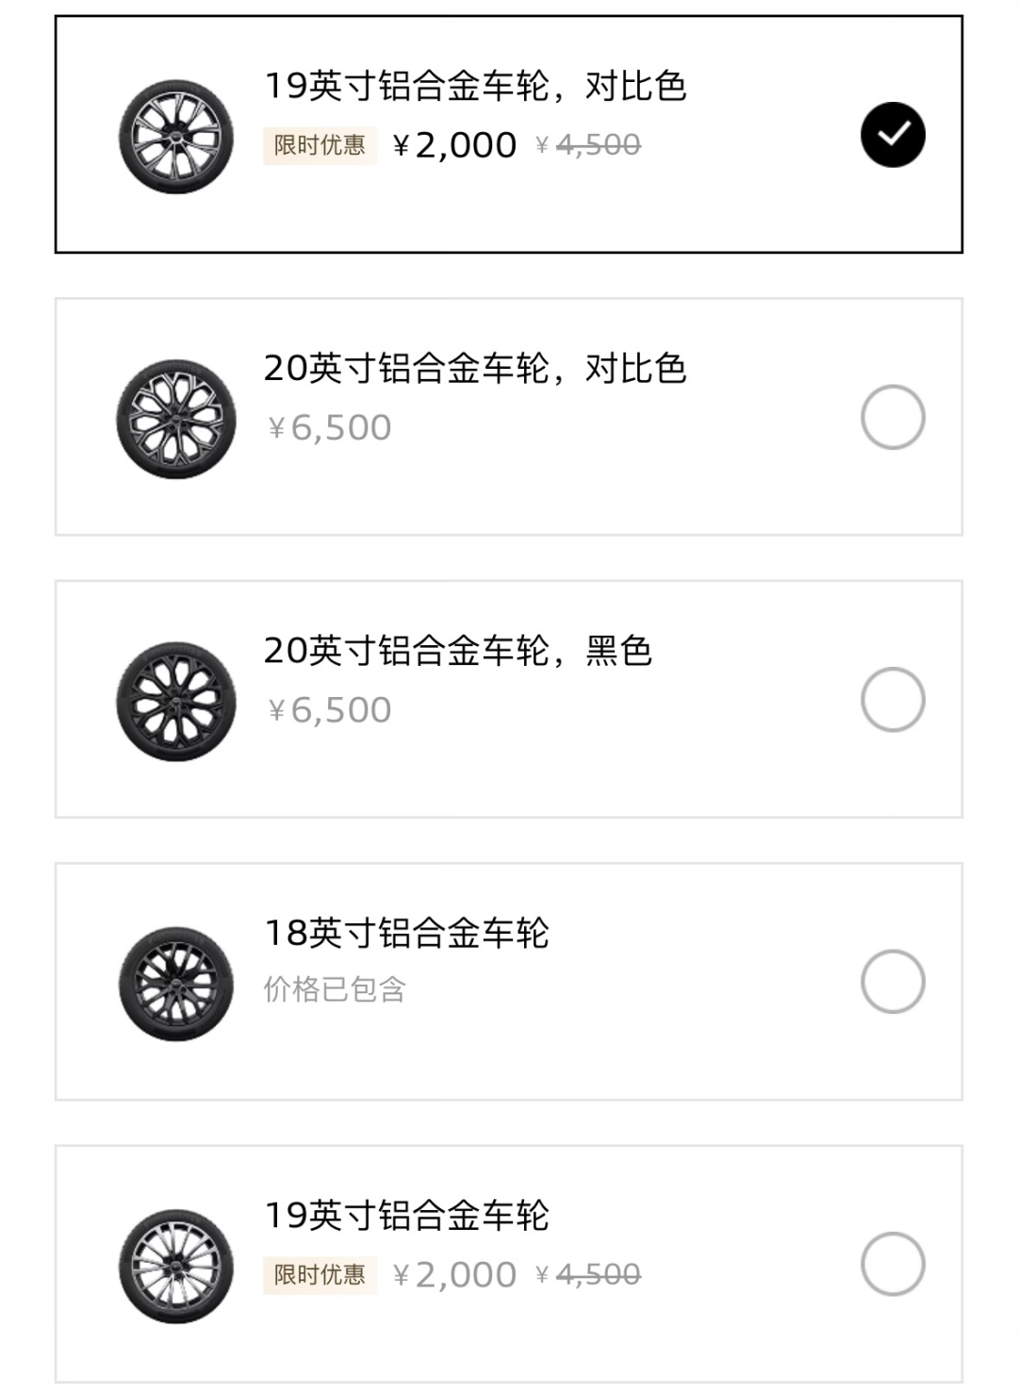The width and height of the screenshot is (1018, 1394).
Task: Click the plain 19-inch alloy wheel image
Action: click(x=176, y=1266)
